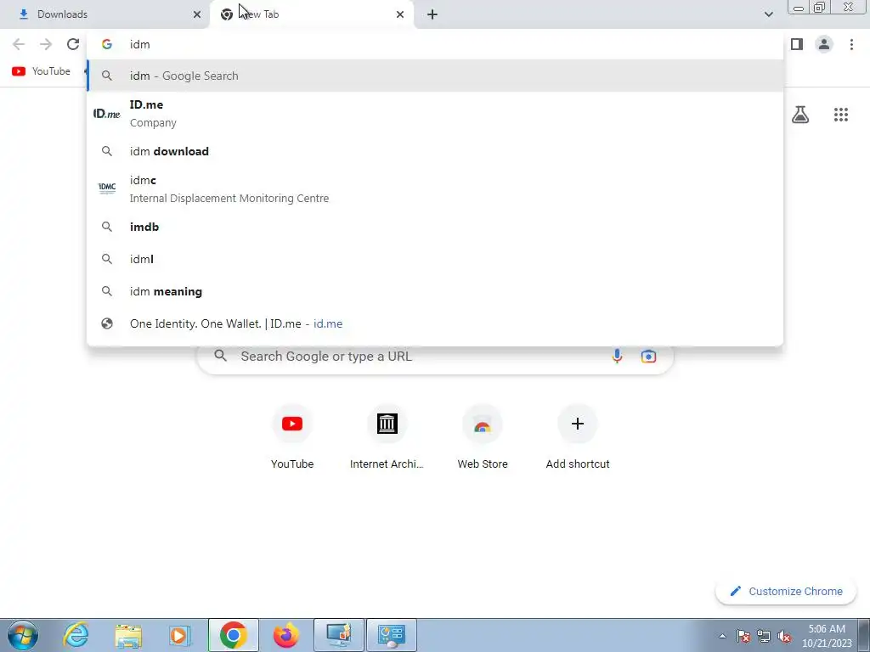
Task: Open a new tab with plus button
Action: tap(432, 14)
